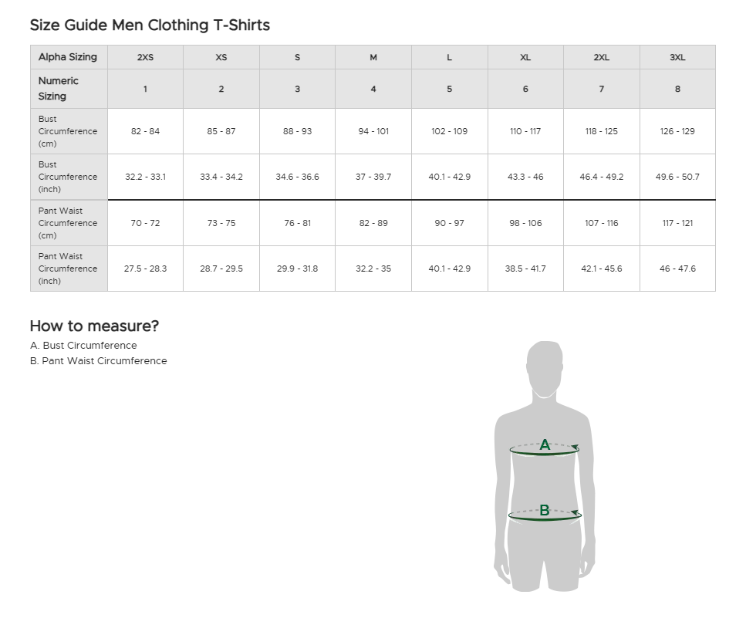The height and width of the screenshot is (625, 746).
Task: Click the green letter A bust marker
Action: pyautogui.click(x=545, y=445)
